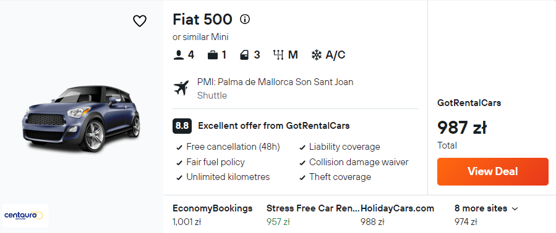Expand the 8 more sites dropdown
556x233 pixels.
(486, 208)
